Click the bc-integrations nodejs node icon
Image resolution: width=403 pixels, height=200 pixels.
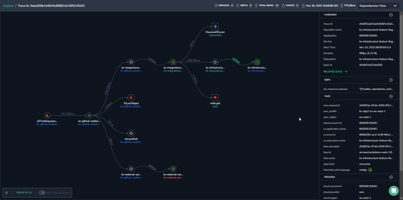tap(173, 62)
